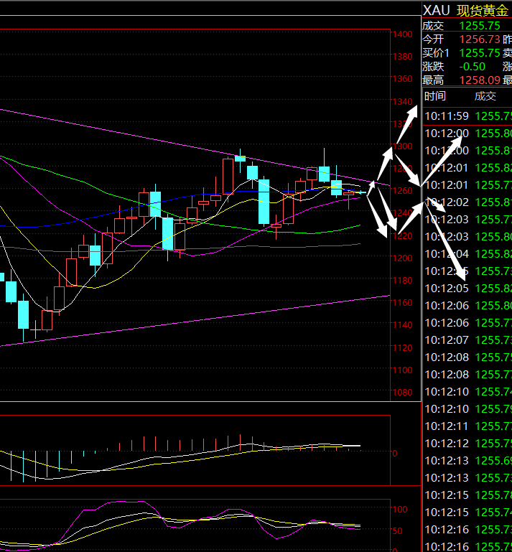Screen dimensions: 512x552
Task: Click the 买价1 price 1255.75
Action: (479, 52)
